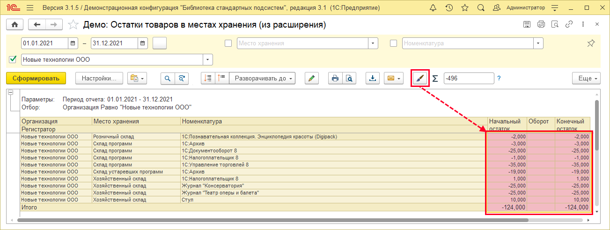The image size is (610, 230).
Task: Enable the Место хранения filter checkbox
Action: (x=228, y=43)
